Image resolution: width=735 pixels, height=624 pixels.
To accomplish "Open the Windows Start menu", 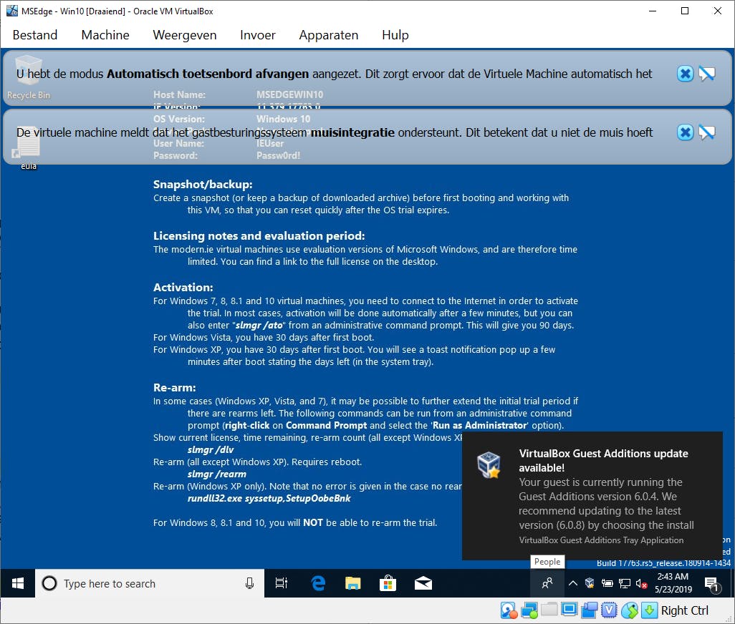I will click(18, 583).
